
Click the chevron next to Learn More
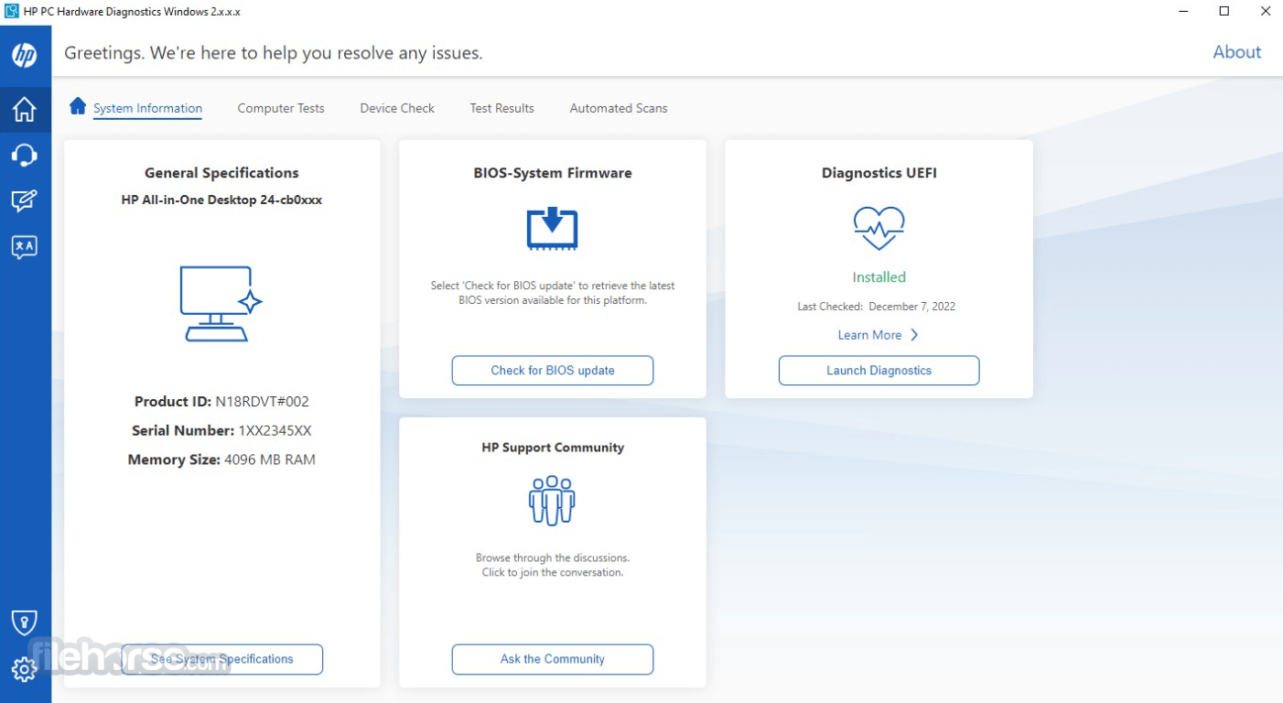point(913,335)
